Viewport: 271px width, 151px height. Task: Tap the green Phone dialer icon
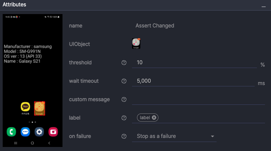click(11, 132)
